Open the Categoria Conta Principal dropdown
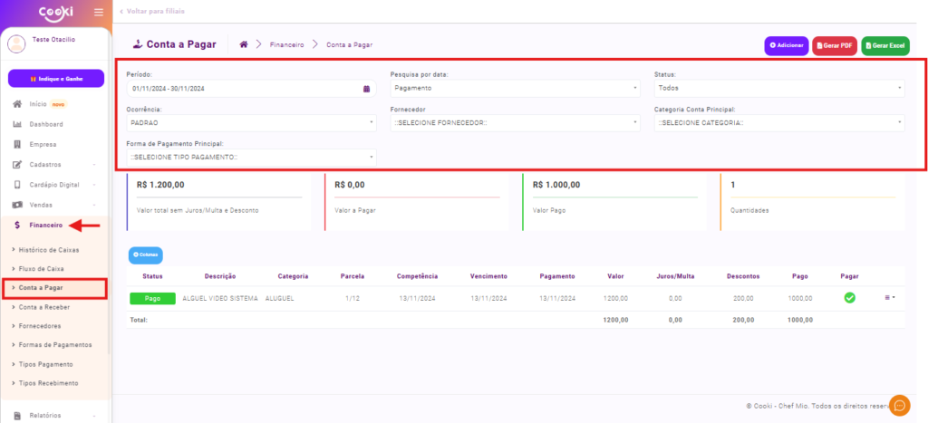The image size is (928, 423). [778, 122]
